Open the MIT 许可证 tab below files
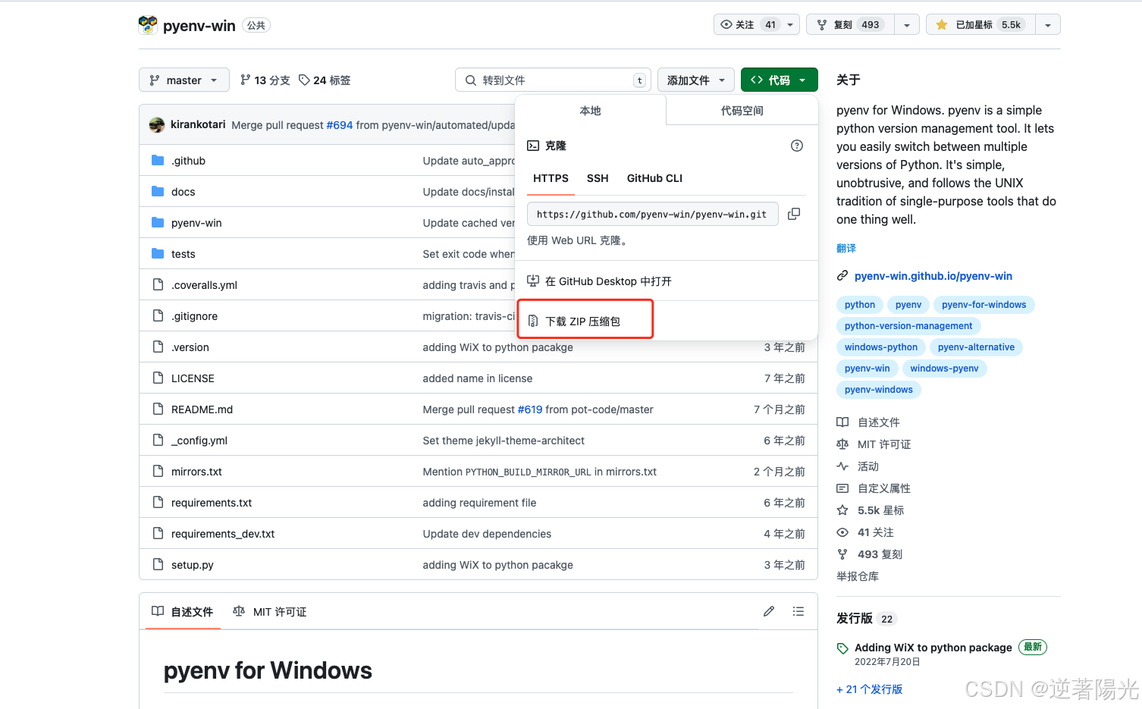 pyautogui.click(x=270, y=611)
